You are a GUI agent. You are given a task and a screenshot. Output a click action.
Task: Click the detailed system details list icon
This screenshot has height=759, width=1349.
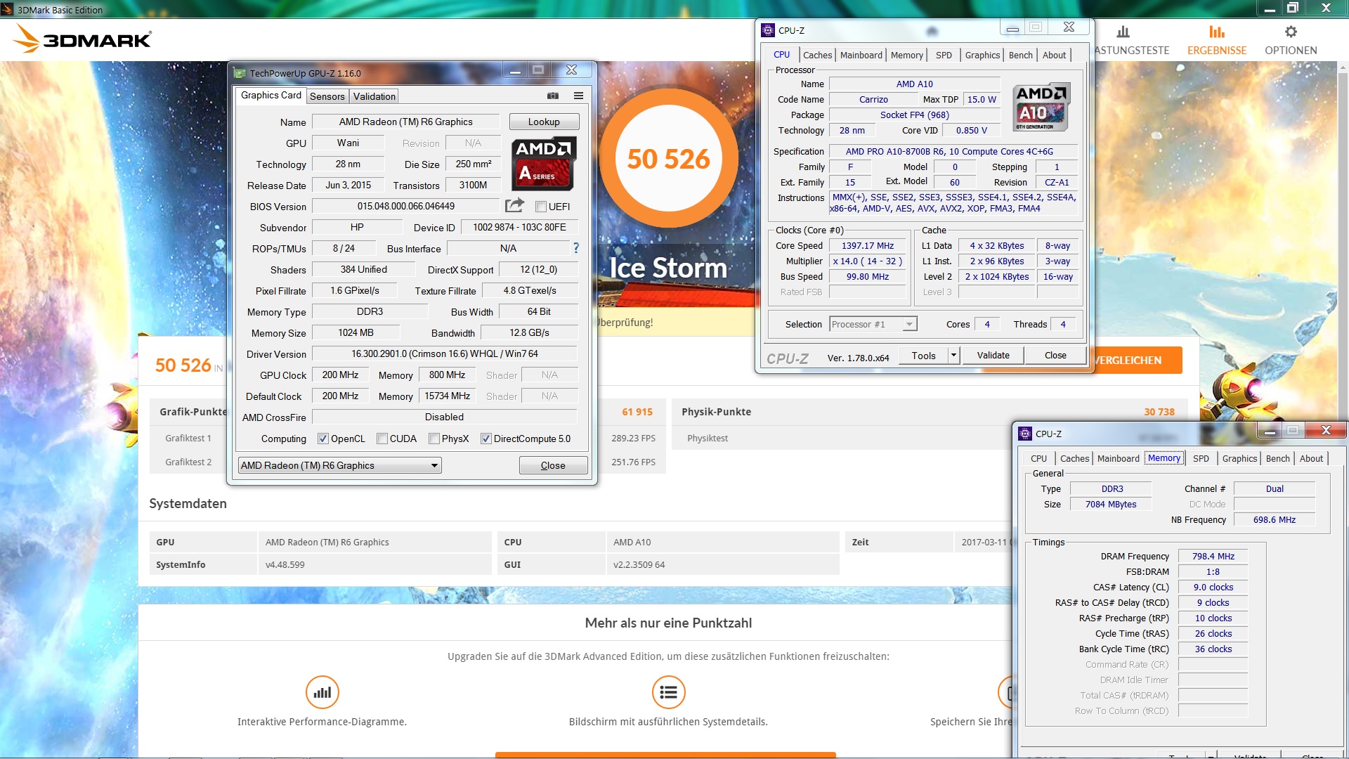[x=668, y=692]
